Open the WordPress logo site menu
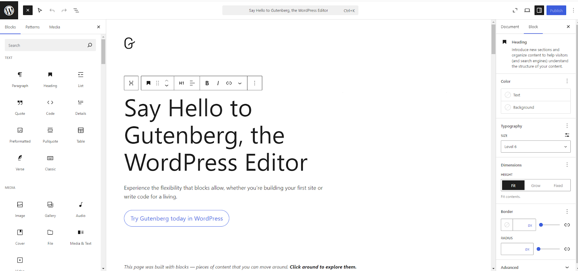This screenshot has width=578, height=271. tap(9, 10)
